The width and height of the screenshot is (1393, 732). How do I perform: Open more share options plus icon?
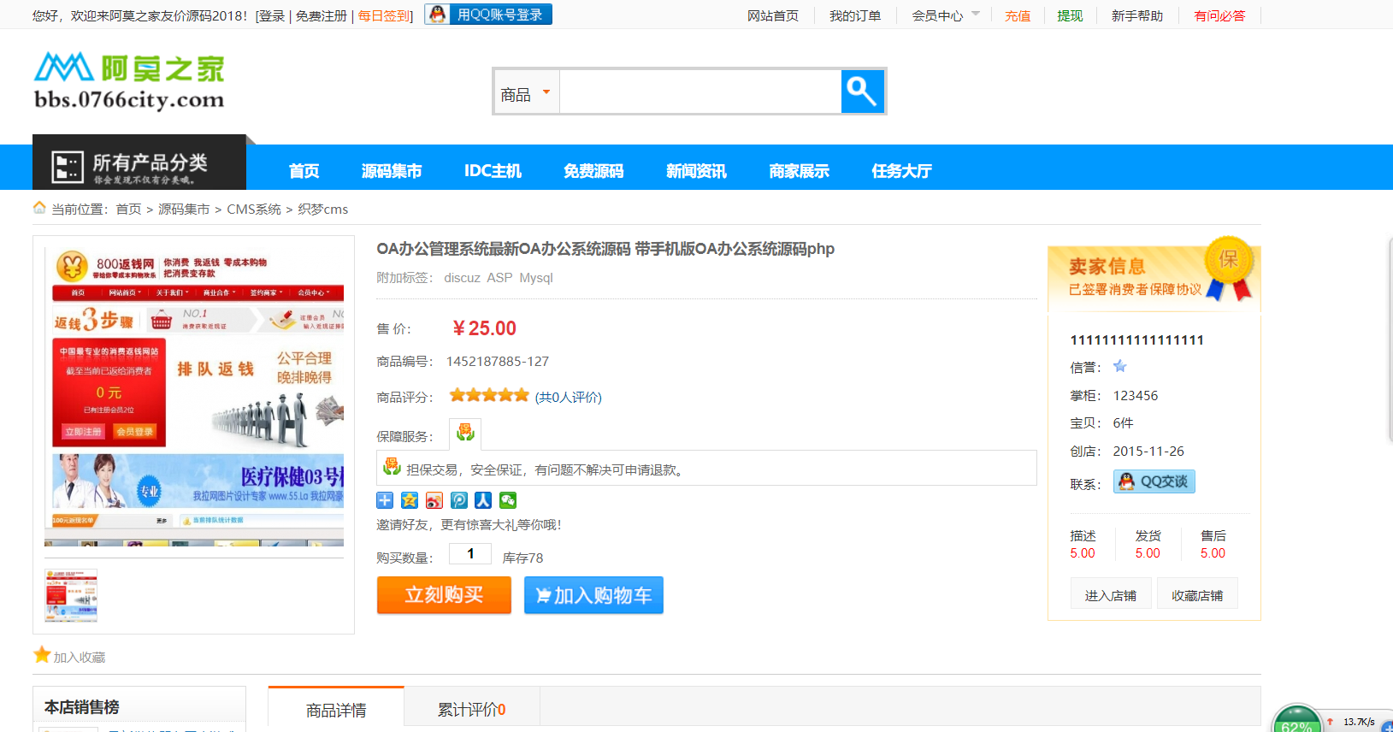point(385,500)
